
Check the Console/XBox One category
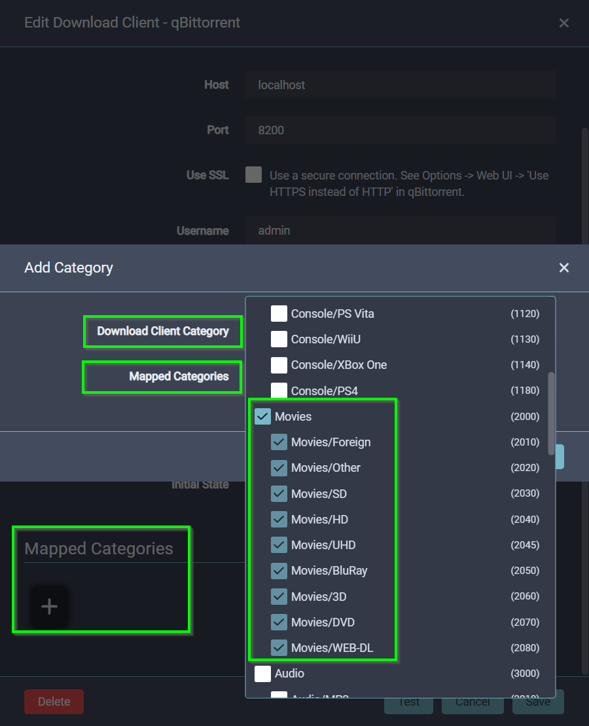pos(279,365)
